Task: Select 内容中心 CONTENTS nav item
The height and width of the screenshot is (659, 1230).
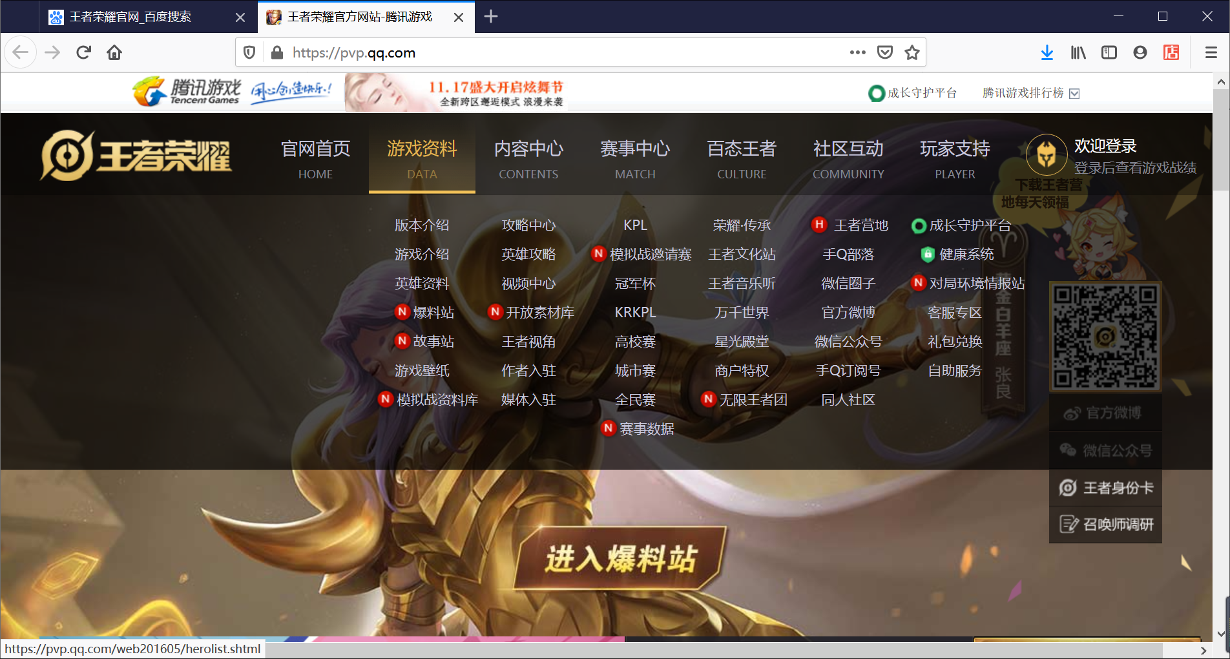Action: pyautogui.click(x=528, y=159)
